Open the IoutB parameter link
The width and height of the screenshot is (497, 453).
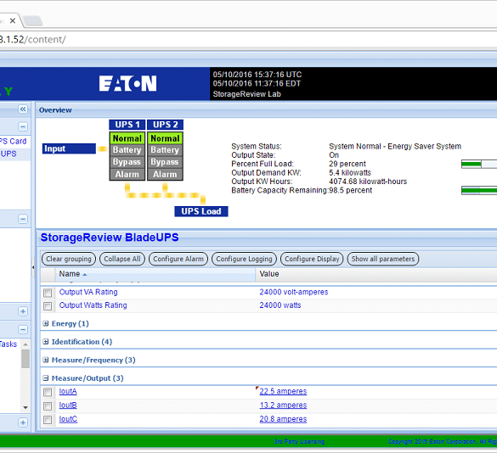(x=68, y=405)
